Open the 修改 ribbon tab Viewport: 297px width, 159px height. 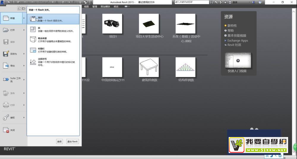(116, 7)
